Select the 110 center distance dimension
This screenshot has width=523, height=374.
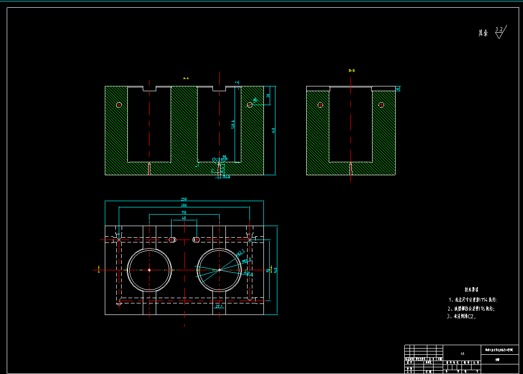[x=184, y=213]
